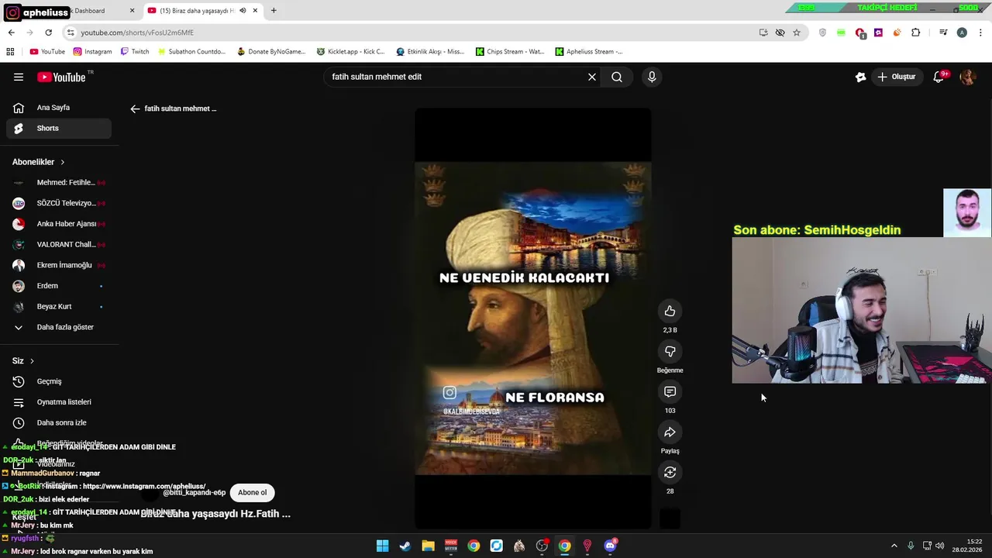Open the YouTube hamburger guide menu
The image size is (992, 558).
point(19,77)
